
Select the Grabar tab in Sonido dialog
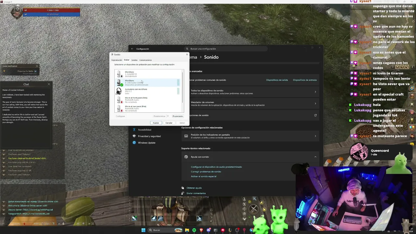click(126, 60)
